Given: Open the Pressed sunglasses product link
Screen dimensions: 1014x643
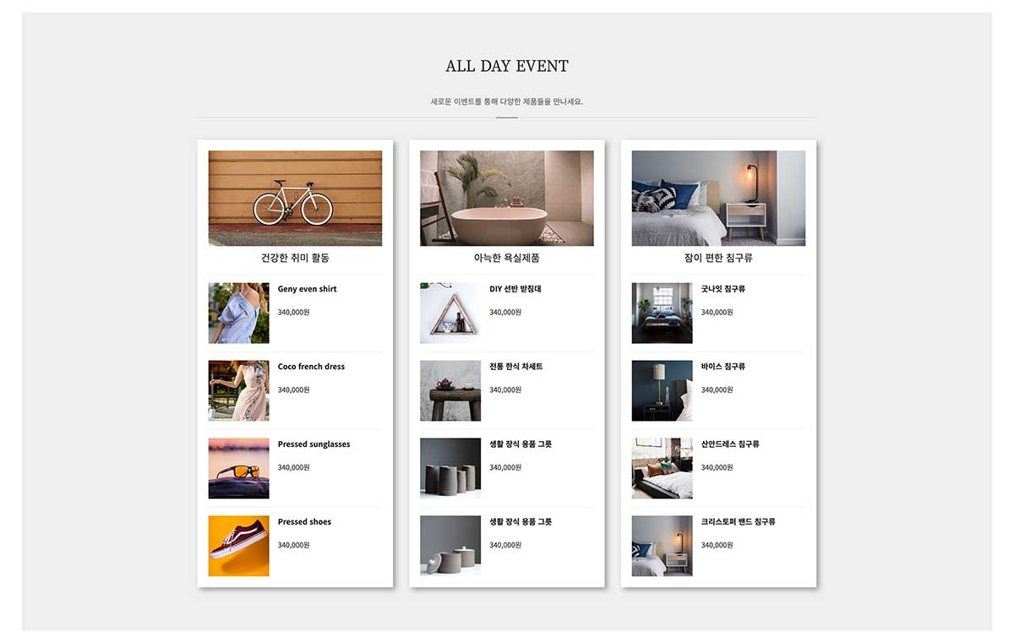Looking at the screenshot, I should point(313,444).
